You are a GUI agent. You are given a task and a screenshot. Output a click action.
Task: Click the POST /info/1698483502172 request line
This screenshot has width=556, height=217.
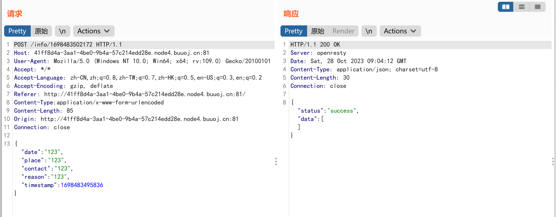(x=68, y=45)
